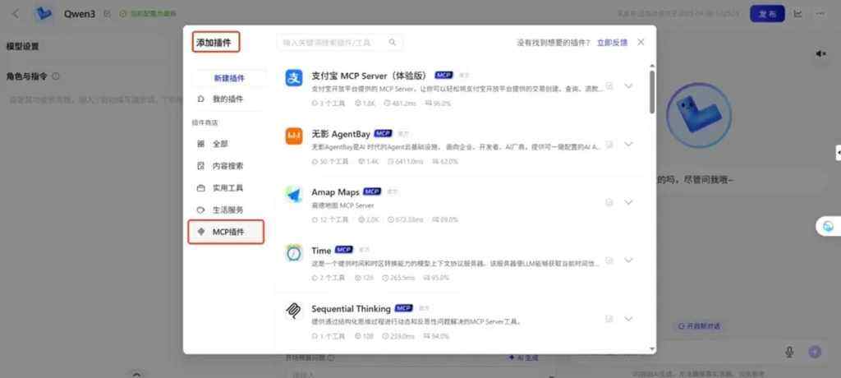This screenshot has width=841, height=378.
Task: Tick the add checkbox for 支付宝 MCP Server
Action: point(609,86)
